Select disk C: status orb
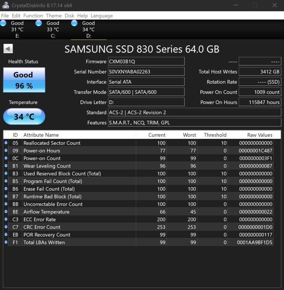 39,23
